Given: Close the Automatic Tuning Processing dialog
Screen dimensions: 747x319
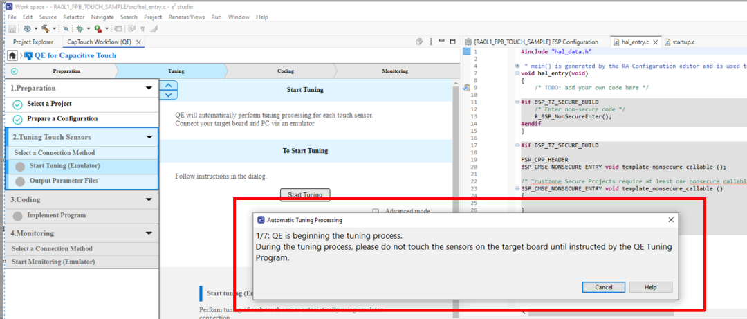Looking at the screenshot, I should click(x=671, y=220).
